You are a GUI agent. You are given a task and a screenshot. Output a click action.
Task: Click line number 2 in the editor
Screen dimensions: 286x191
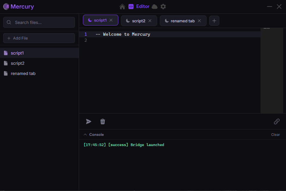click(85, 40)
